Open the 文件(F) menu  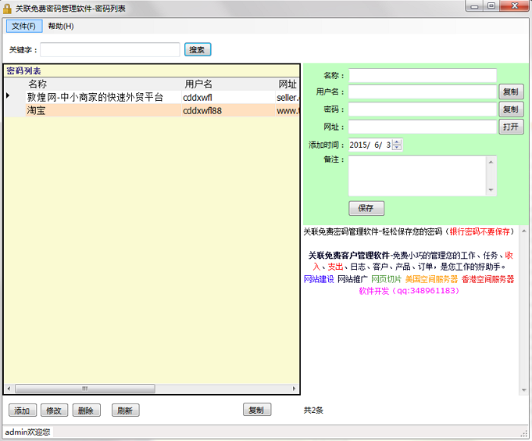coord(24,26)
